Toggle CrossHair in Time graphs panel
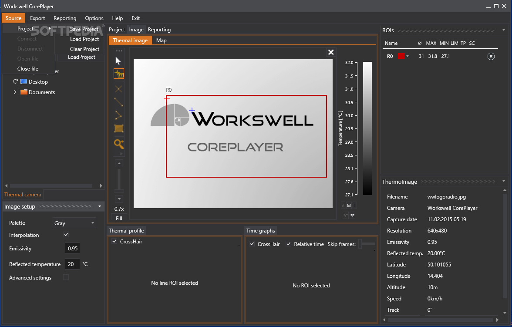The height and width of the screenshot is (327, 512). click(x=252, y=244)
